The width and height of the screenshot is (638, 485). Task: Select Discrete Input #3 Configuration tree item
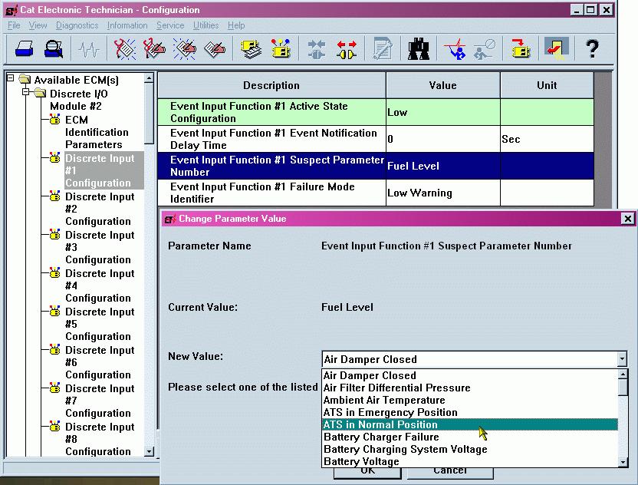(100, 247)
